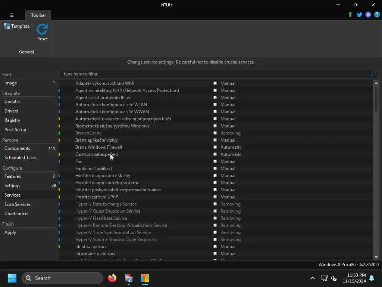The image size is (382, 287).
Task: Select Agent architektury NAP service row
Action: coord(216,90)
